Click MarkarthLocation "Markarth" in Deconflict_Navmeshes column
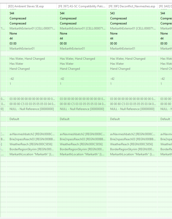The image size is (172, 219). point(132,154)
